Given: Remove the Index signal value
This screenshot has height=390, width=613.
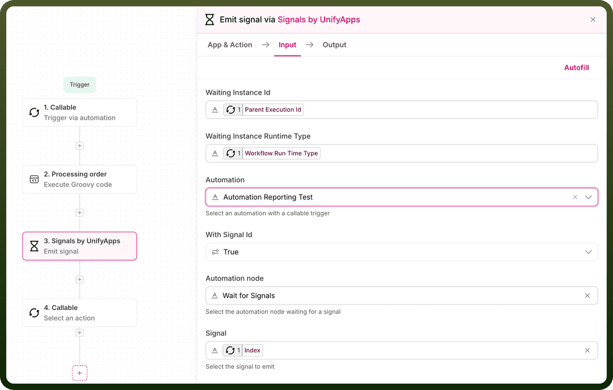Looking at the screenshot, I should click(x=587, y=350).
